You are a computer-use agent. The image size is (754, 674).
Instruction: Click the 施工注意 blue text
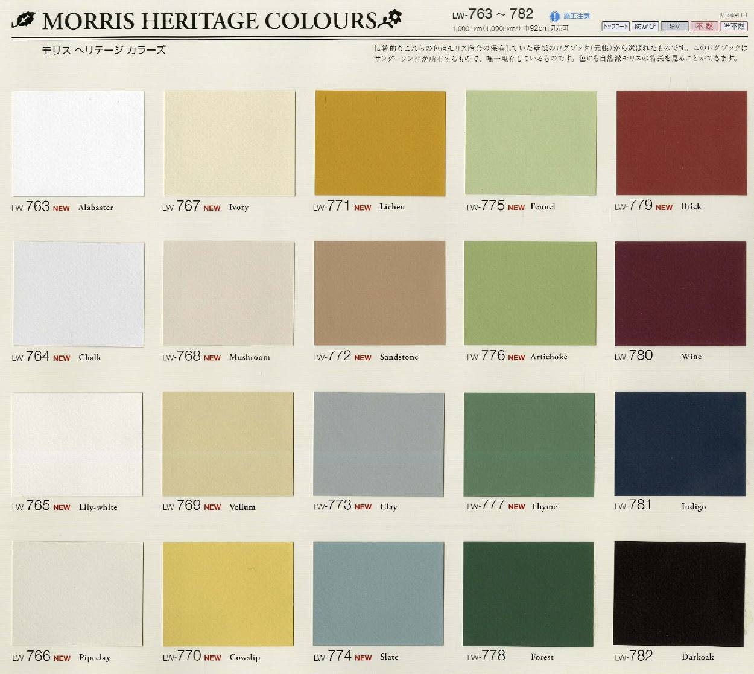[x=577, y=17]
